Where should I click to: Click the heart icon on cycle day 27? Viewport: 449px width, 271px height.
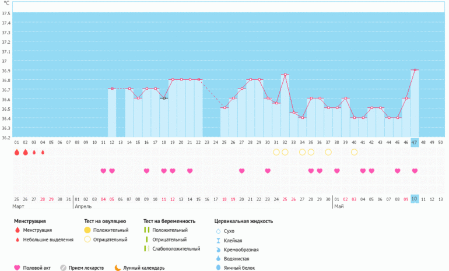click(x=242, y=171)
